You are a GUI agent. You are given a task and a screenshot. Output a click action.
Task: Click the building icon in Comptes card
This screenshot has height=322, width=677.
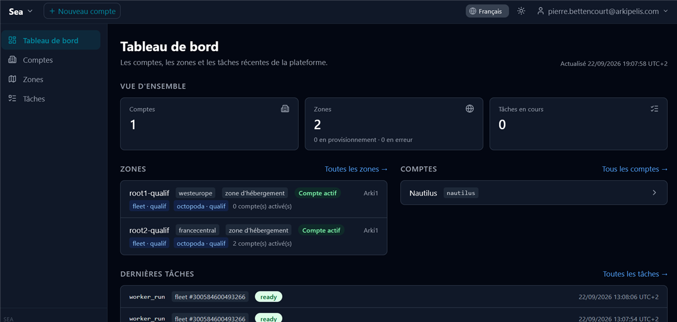(x=285, y=109)
